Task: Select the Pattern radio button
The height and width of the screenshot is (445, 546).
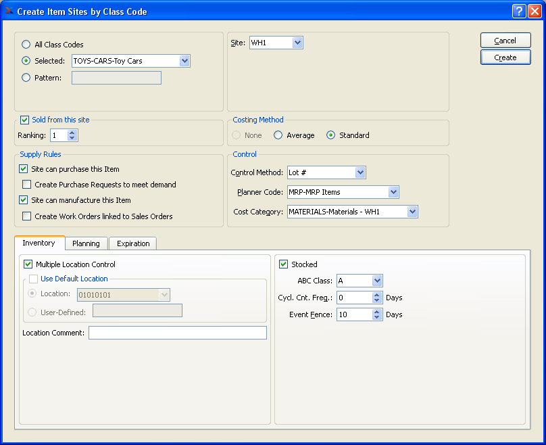Action: pyautogui.click(x=26, y=78)
